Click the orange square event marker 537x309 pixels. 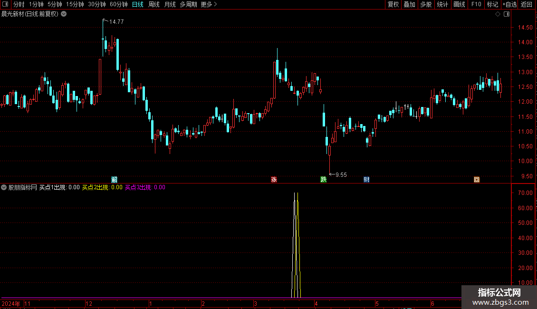[x=477, y=180]
